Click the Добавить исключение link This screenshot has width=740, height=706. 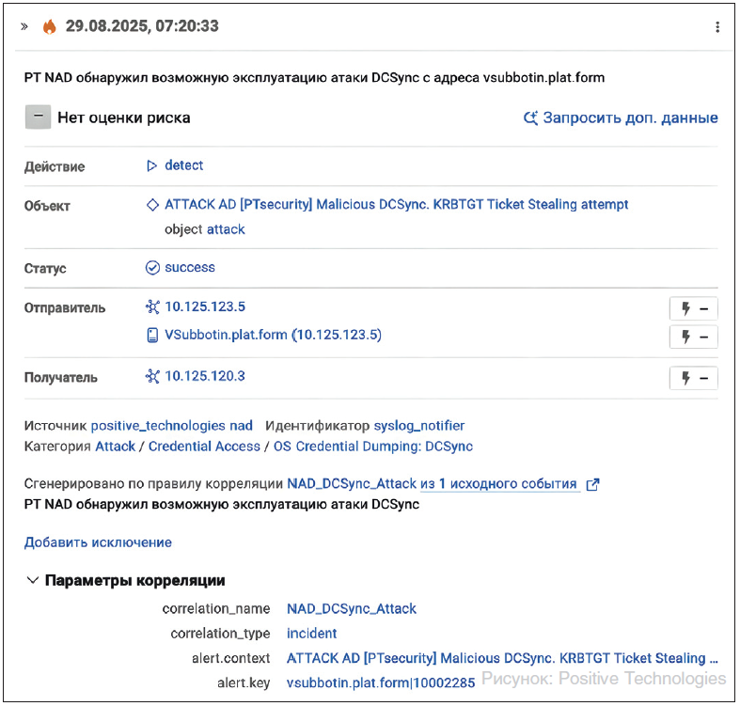click(x=98, y=542)
